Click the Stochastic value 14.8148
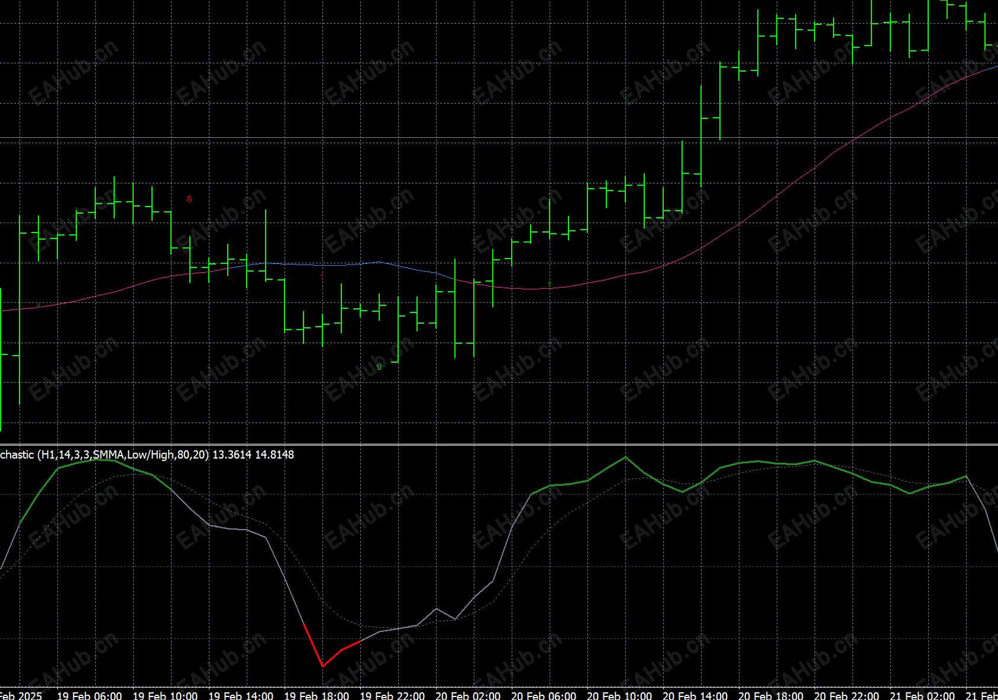Screen dimensions: 998x700 pyautogui.click(x=274, y=454)
